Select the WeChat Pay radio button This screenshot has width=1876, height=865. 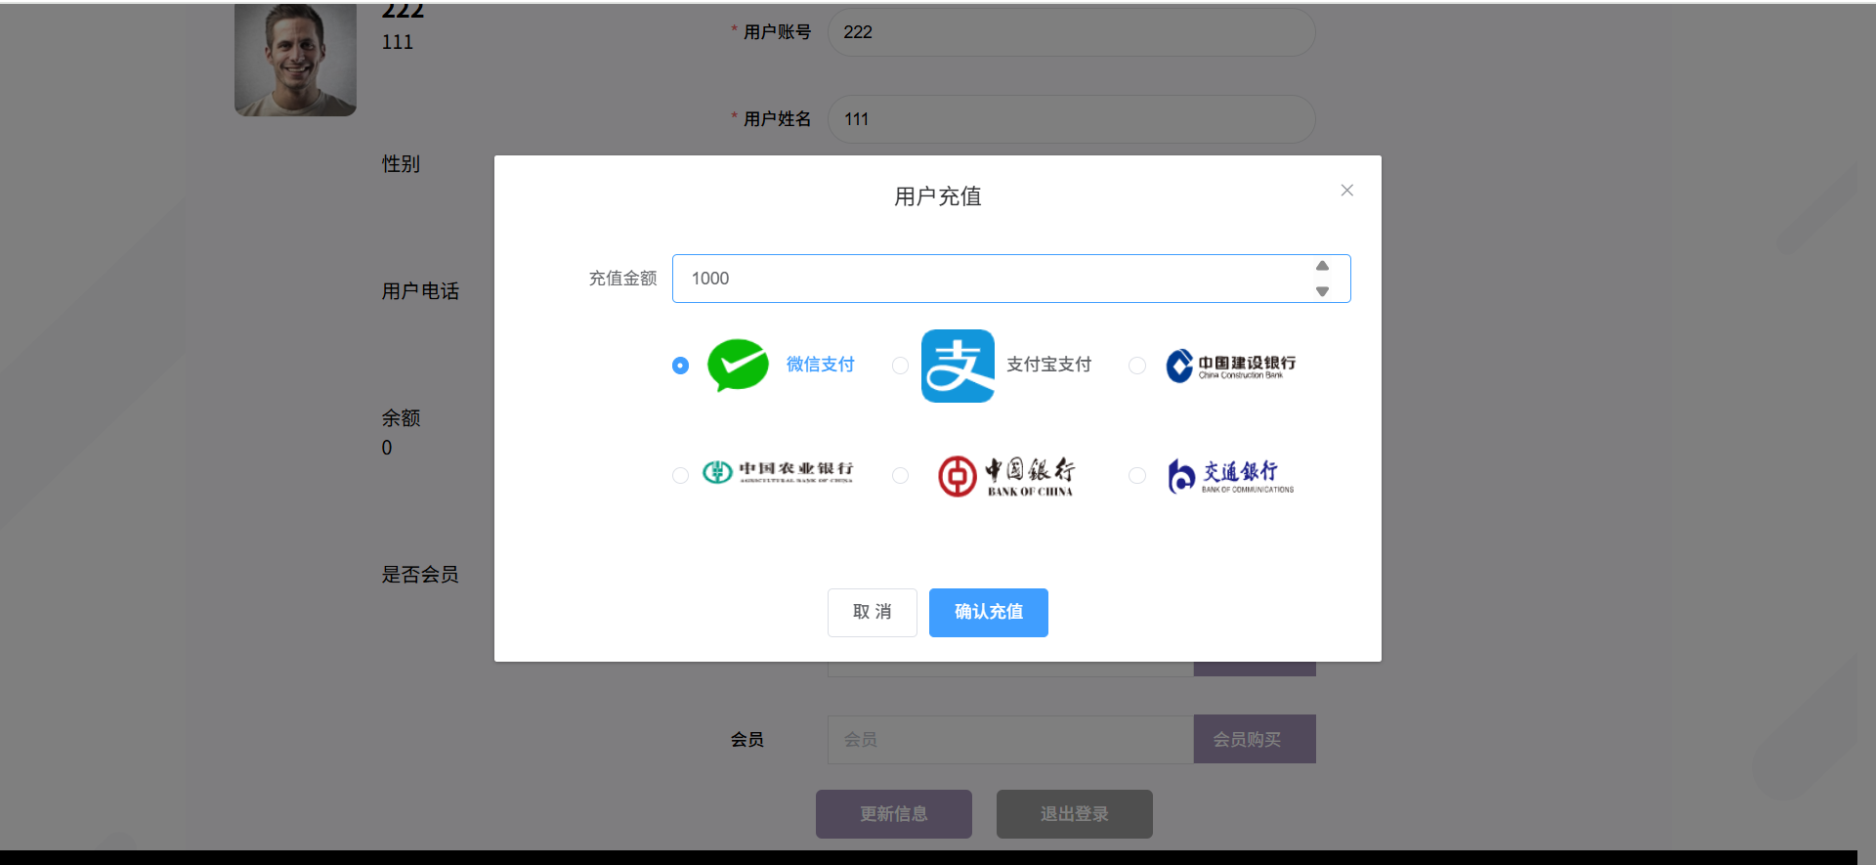pos(681,366)
